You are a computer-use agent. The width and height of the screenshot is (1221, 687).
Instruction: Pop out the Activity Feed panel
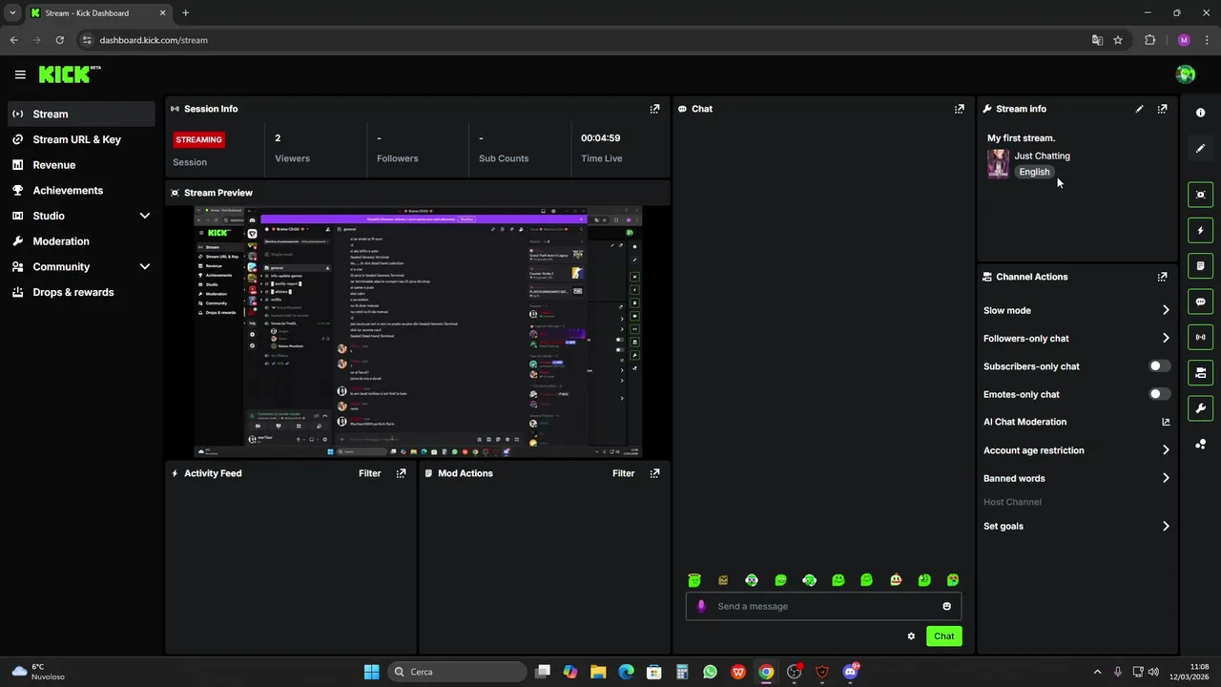point(401,473)
